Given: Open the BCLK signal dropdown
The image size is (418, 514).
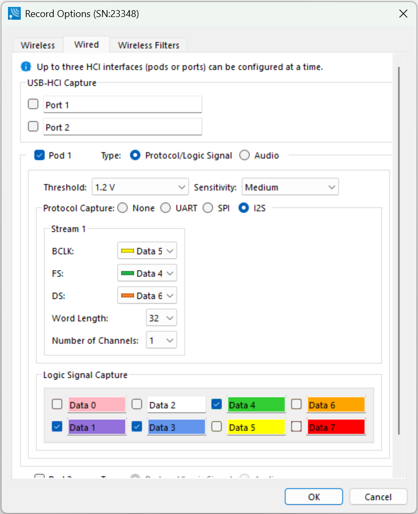Looking at the screenshot, I should point(147,251).
